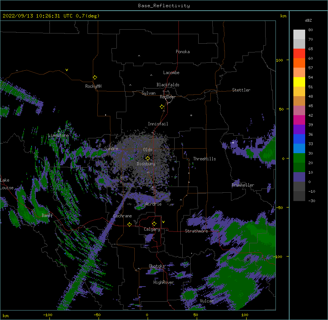This screenshot has width=328, height=320.
Task: Select the blue 33-36 dBZ legend swatch
Action: coord(299,139)
